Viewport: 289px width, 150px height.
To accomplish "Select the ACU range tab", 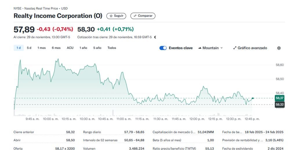I will (x=70, y=48).
